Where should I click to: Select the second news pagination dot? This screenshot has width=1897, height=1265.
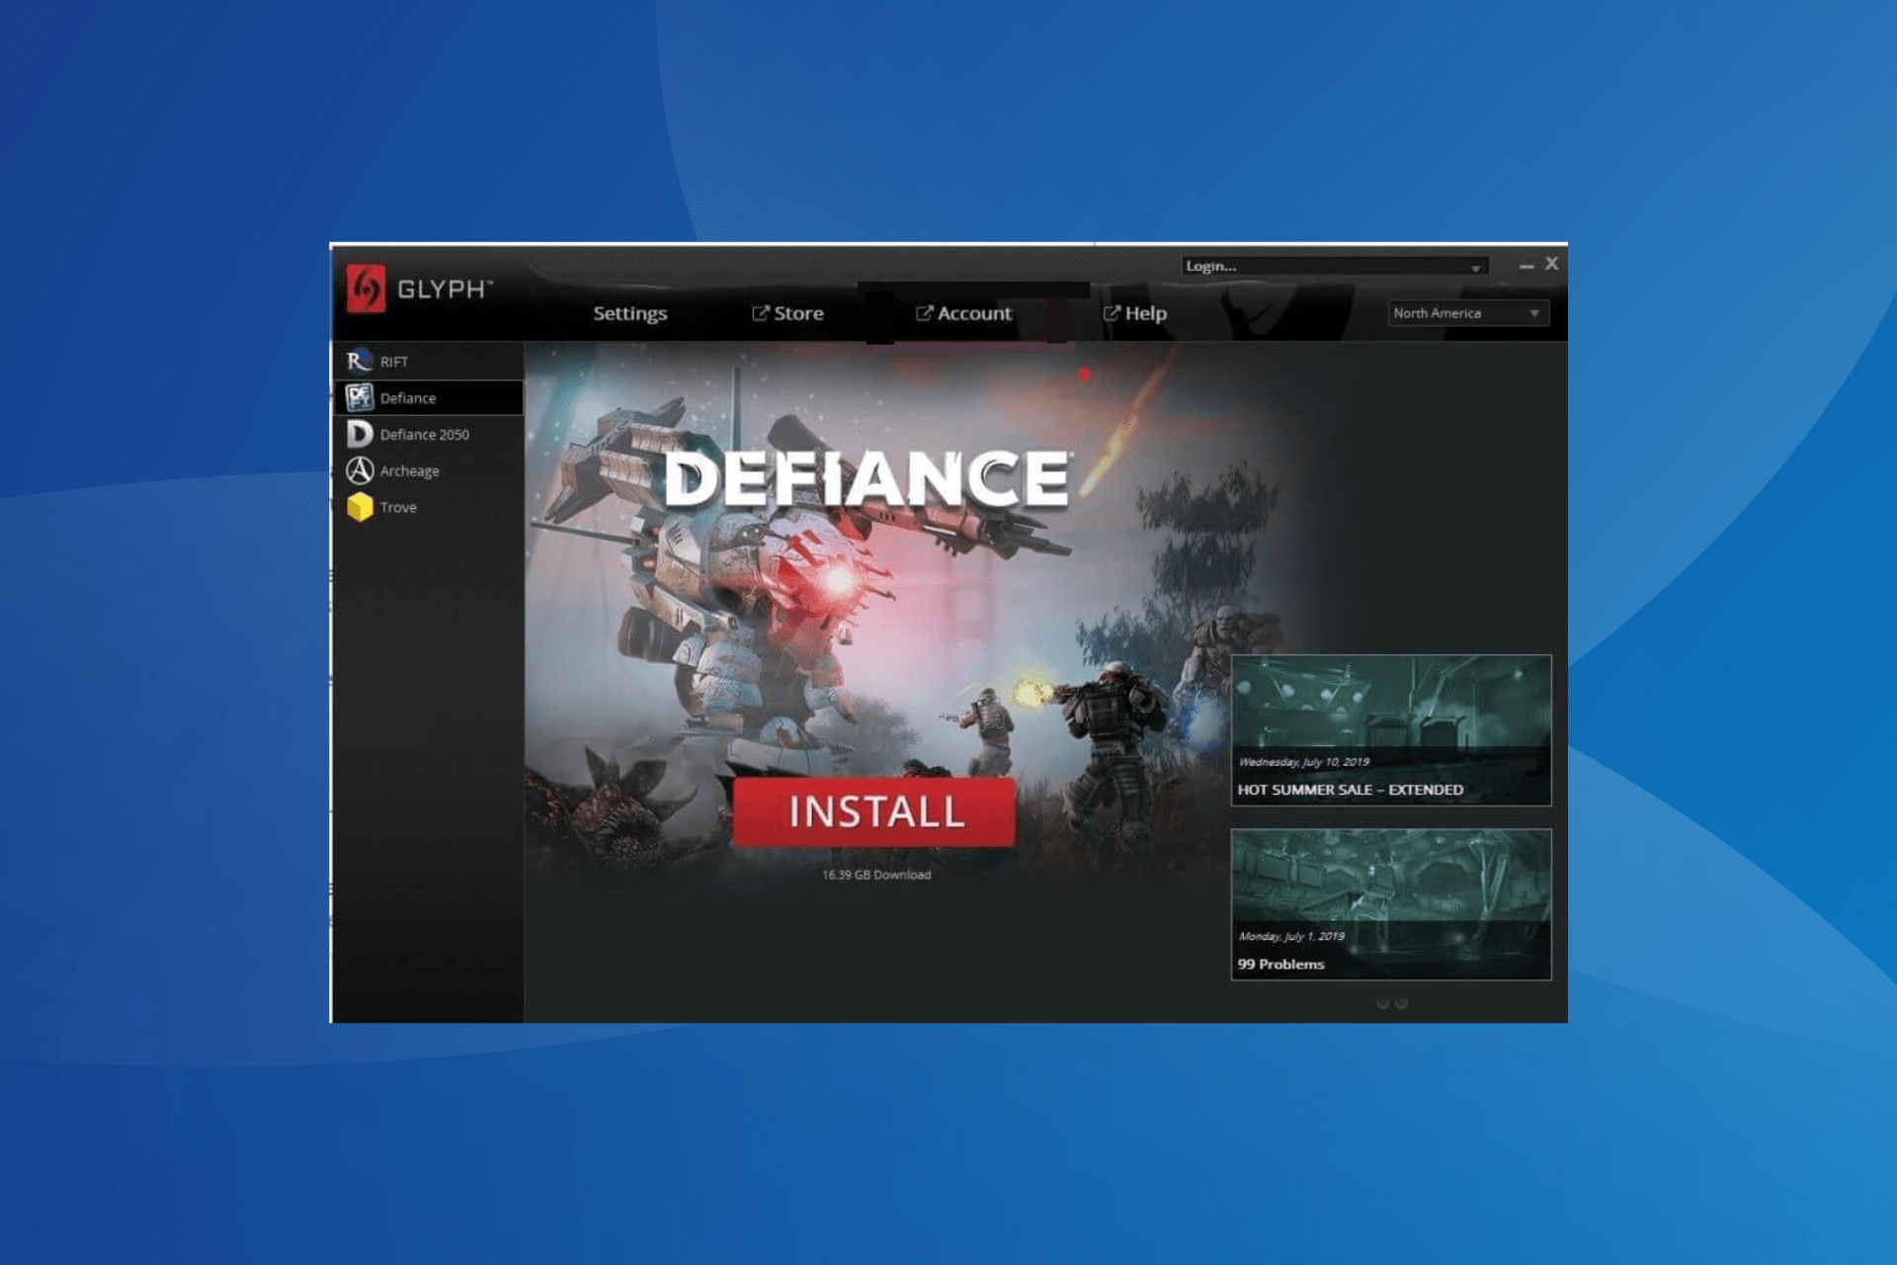point(1401,1003)
